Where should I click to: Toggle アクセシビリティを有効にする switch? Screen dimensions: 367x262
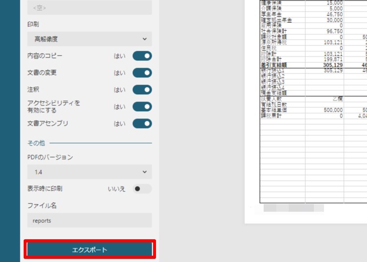[x=142, y=107]
